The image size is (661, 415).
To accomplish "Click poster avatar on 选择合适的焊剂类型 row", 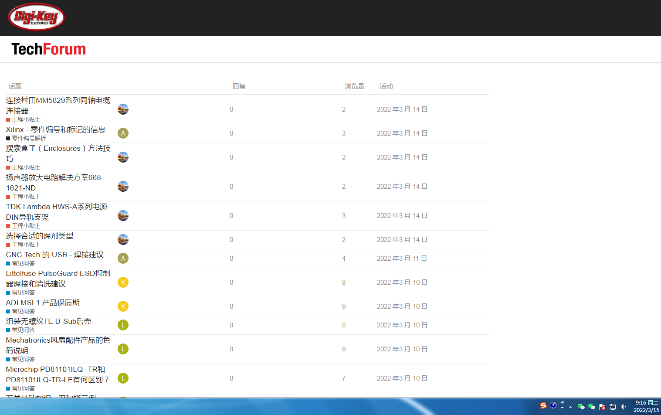I will (x=123, y=240).
